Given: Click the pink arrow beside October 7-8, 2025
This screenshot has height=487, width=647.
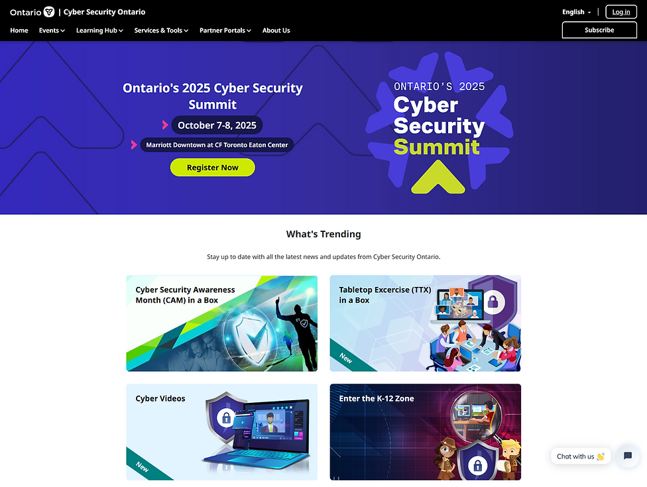Looking at the screenshot, I should tap(165, 125).
